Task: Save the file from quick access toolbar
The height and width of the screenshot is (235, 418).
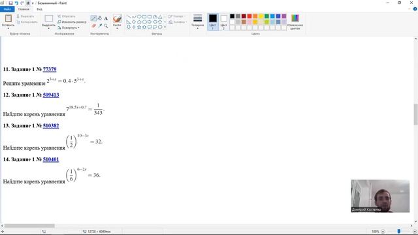Action: [10, 3]
